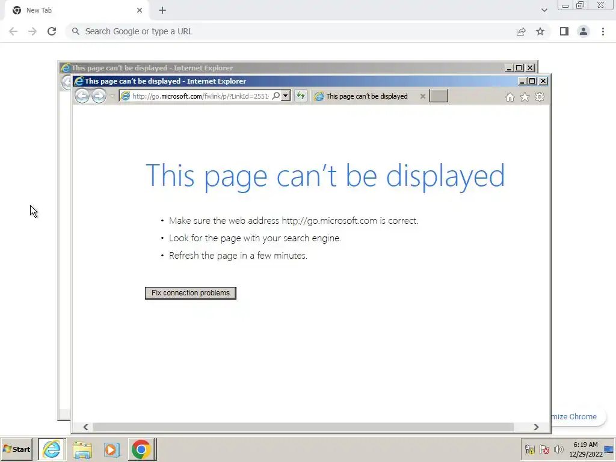The width and height of the screenshot is (616, 462).
Task: Click Chrome's back navigation arrow
Action: tap(13, 31)
